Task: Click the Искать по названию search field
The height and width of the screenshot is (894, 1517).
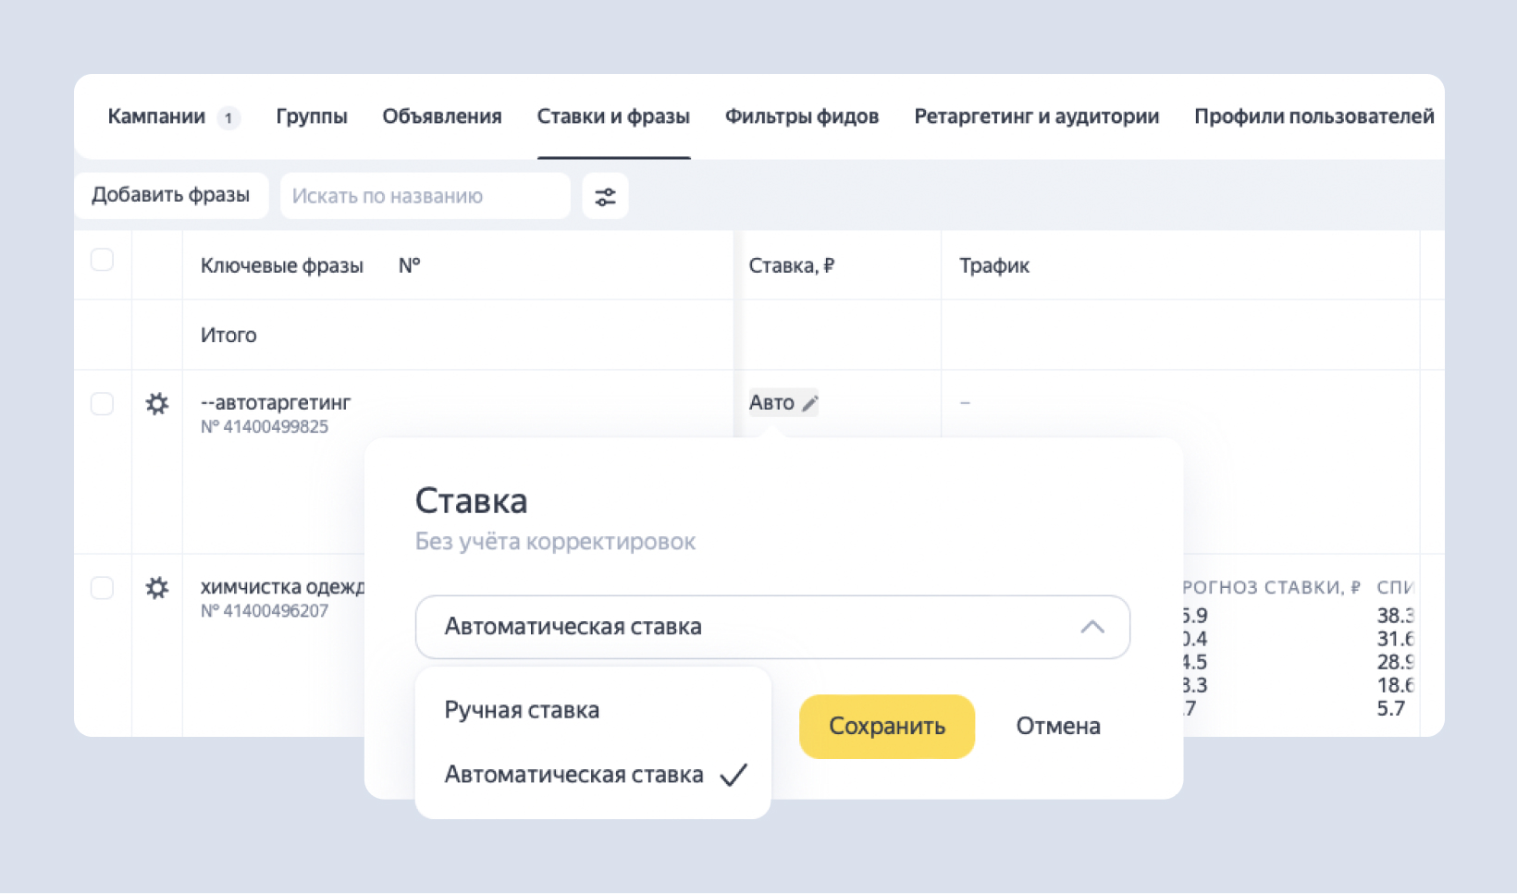Action: click(x=425, y=196)
